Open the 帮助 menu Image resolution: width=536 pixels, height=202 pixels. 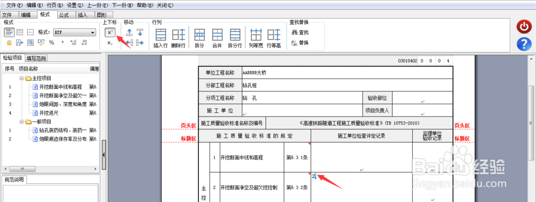click(x=145, y=5)
